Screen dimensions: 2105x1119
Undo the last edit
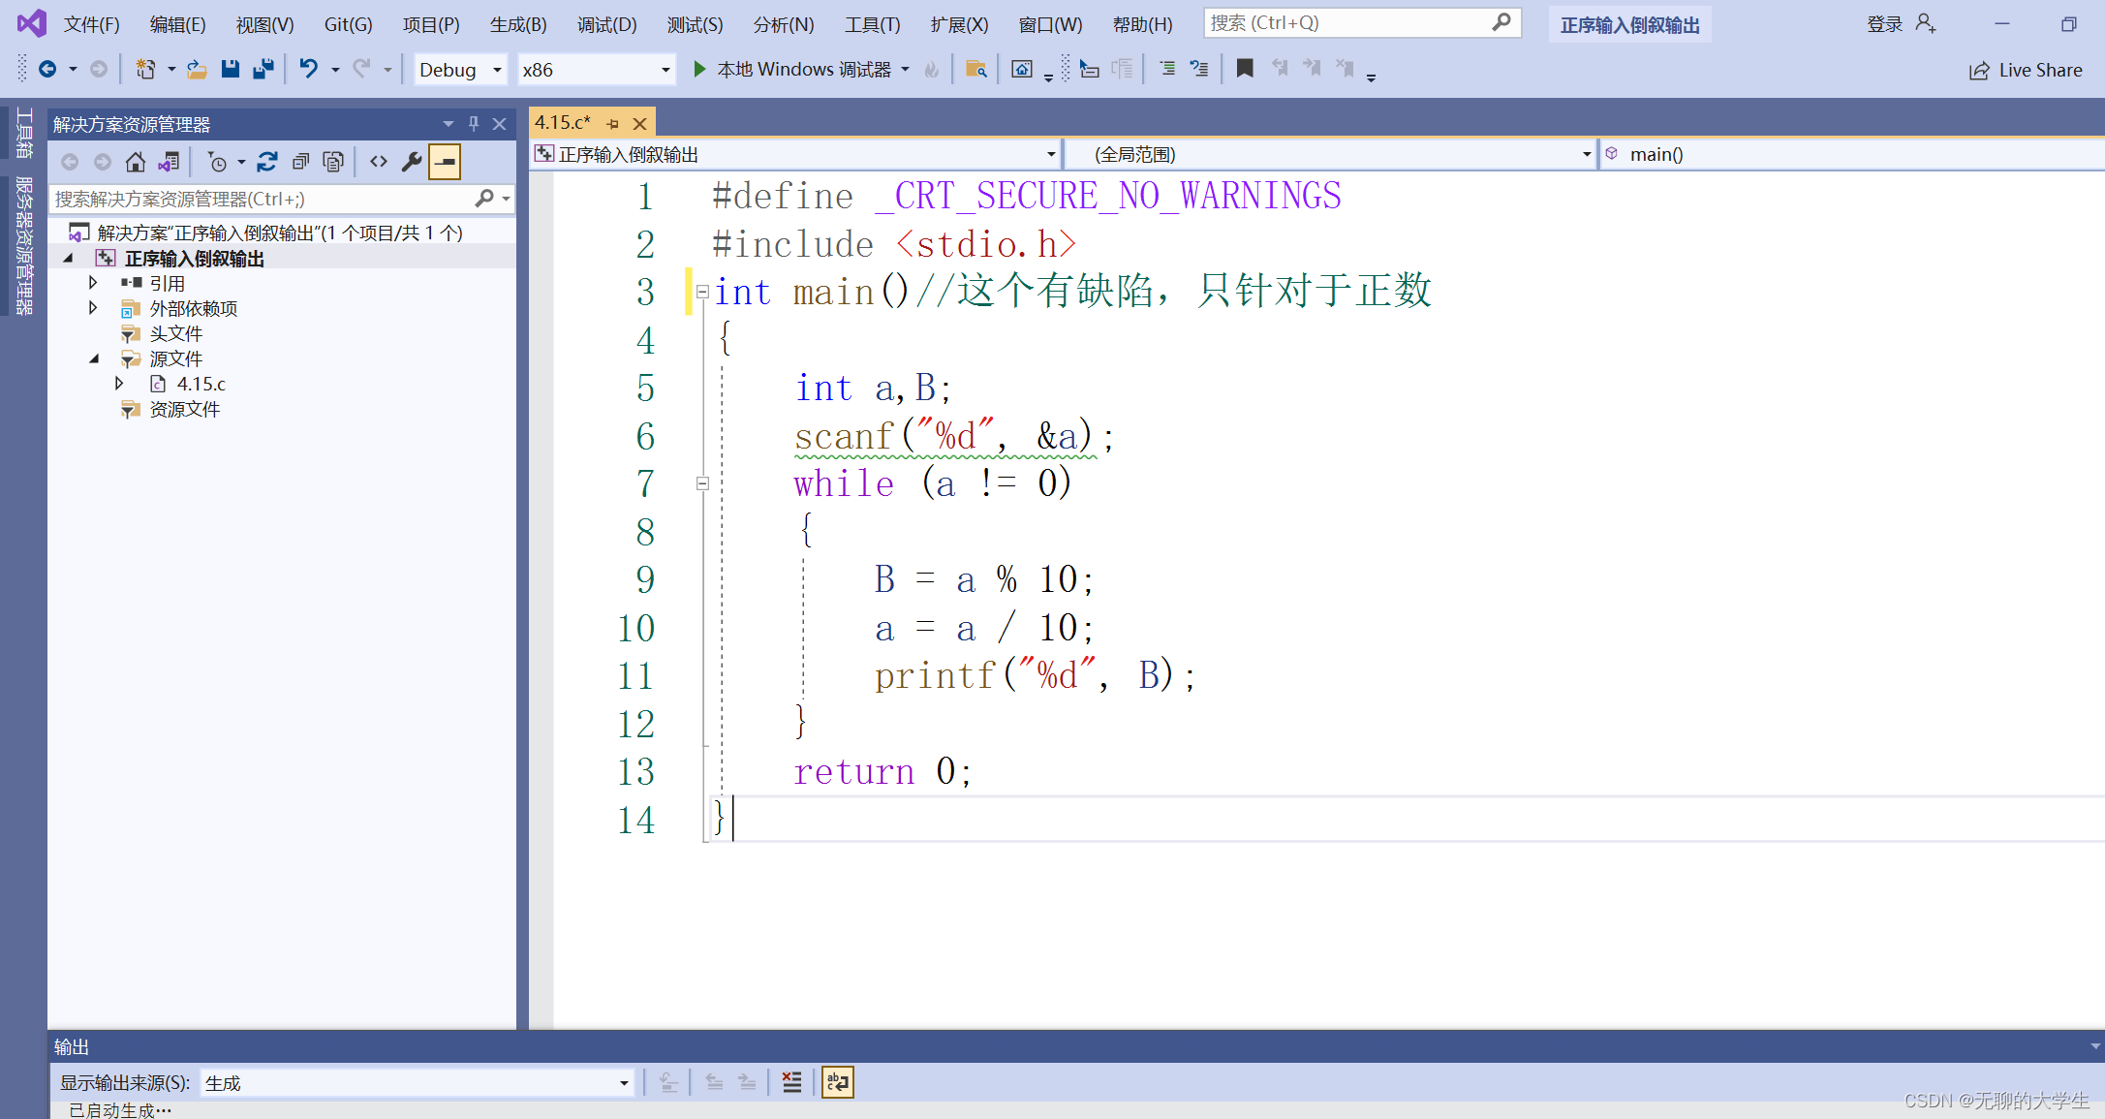(308, 69)
